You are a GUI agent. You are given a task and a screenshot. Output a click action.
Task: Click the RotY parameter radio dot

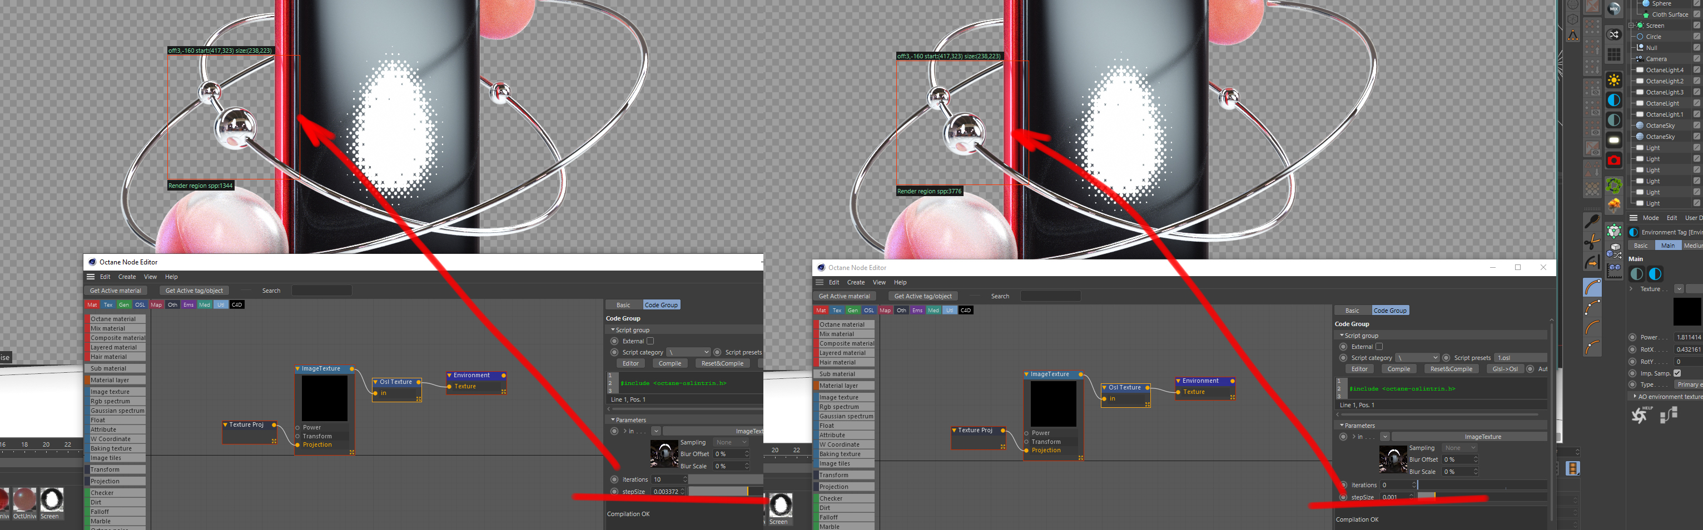(1632, 362)
